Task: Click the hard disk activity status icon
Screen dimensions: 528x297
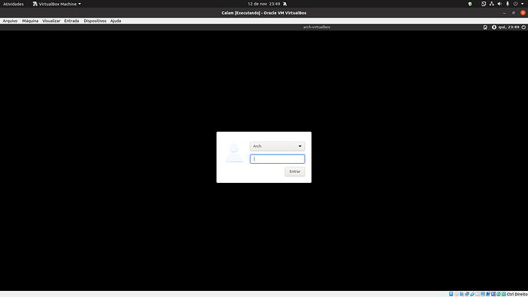Action: 451,294
